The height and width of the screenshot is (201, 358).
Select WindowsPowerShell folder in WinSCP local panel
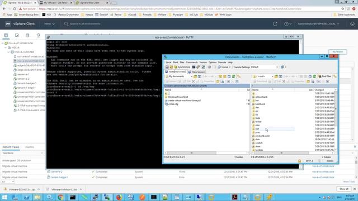click(178, 97)
